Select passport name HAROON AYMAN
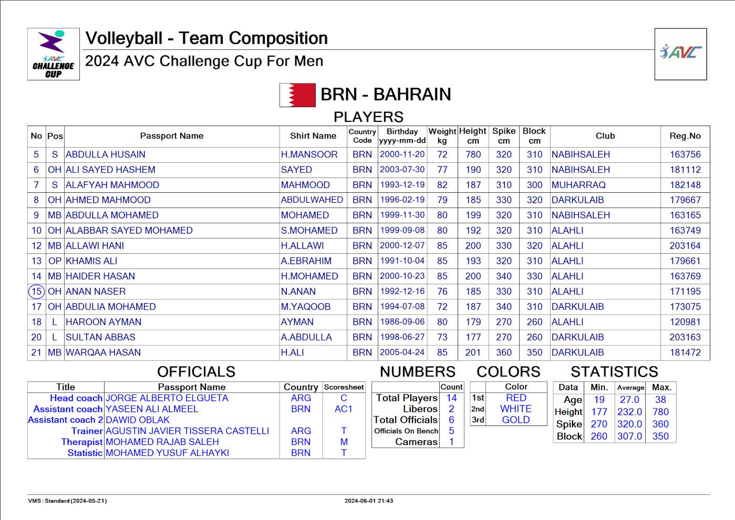 [103, 322]
